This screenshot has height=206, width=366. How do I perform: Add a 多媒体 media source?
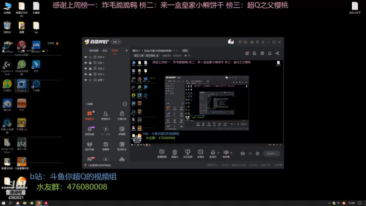click(x=200, y=154)
